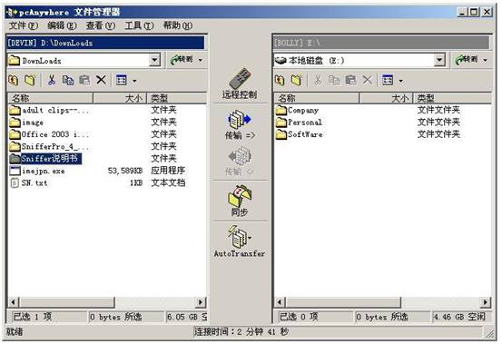Image resolution: width=502 pixels, height=344 pixels.
Task: Expand the right pane Go To (转到) dropdown arrow
Action: pyautogui.click(x=486, y=60)
